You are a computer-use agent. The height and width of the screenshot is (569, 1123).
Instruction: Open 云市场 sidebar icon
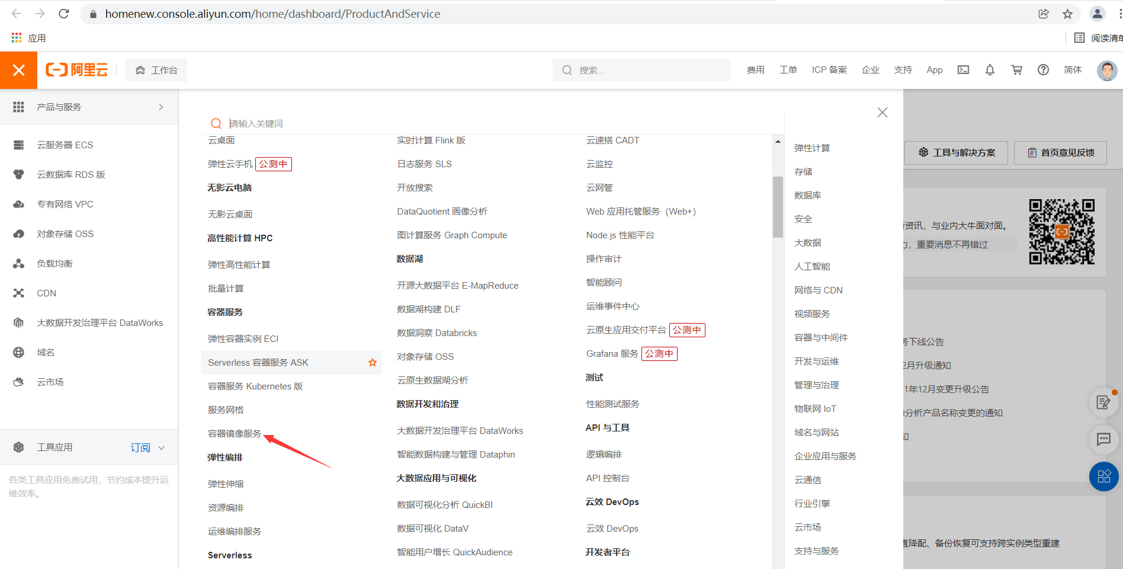tap(19, 382)
